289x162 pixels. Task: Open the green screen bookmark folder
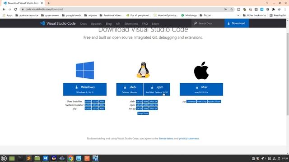click(x=50, y=15)
